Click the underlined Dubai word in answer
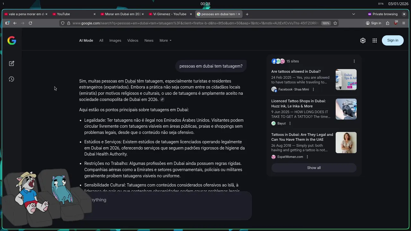The width and height of the screenshot is (411, 231). coord(130,81)
